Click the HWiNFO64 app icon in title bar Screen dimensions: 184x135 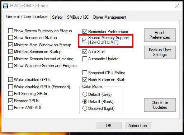point(5,6)
